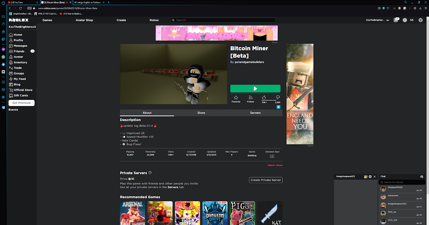
Task: Open the polandgamebuilders creator link
Action: pyautogui.click(x=249, y=62)
